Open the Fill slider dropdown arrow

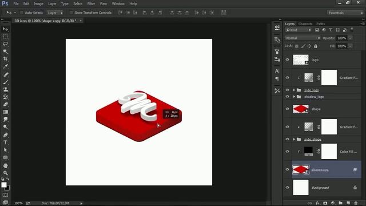[x=350, y=46]
